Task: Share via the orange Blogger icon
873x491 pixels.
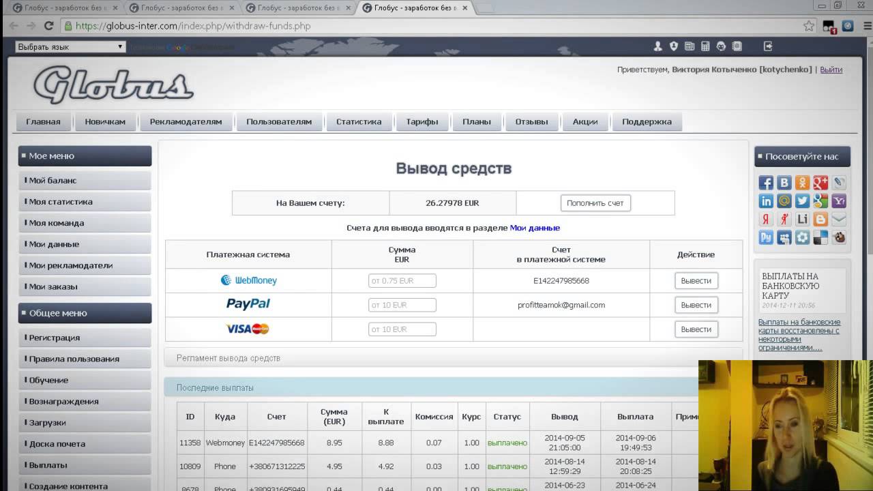Action: (820, 220)
